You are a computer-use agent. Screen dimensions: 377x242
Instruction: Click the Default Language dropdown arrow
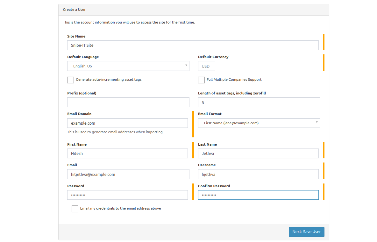point(186,65)
